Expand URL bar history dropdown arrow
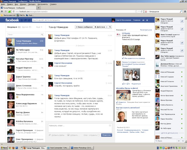 click(x=139, y=11)
